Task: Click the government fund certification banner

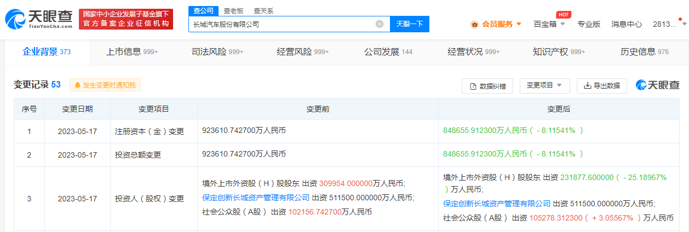Action: point(126,19)
